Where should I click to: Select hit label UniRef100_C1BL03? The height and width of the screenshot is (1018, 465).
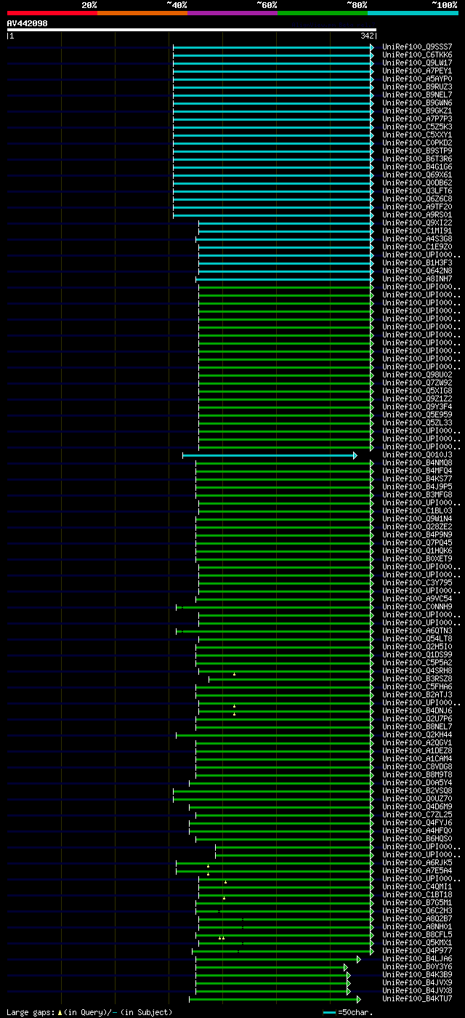(x=417, y=510)
